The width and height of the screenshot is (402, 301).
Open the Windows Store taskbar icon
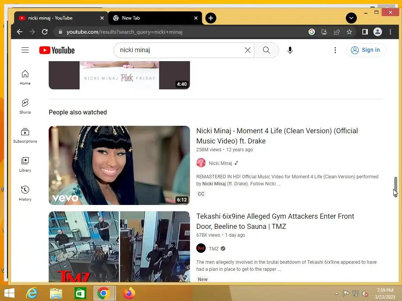click(x=80, y=293)
